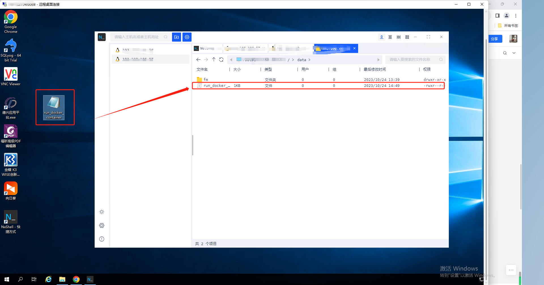This screenshot has width=544, height=285.
Task: Switch to grid layout icon
Action: 407,37
